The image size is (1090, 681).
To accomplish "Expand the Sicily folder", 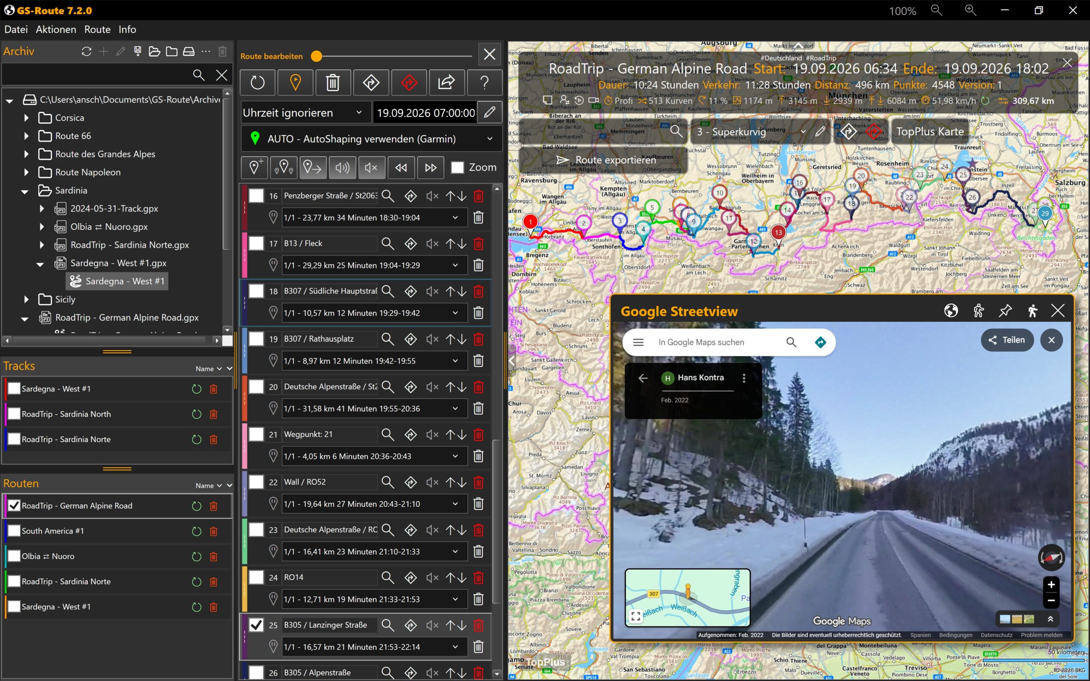I will coord(26,300).
